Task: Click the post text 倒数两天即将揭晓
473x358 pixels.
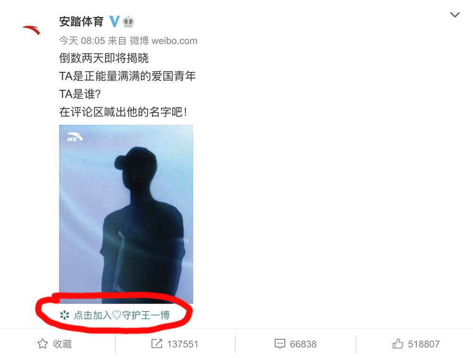Action: 104,58
